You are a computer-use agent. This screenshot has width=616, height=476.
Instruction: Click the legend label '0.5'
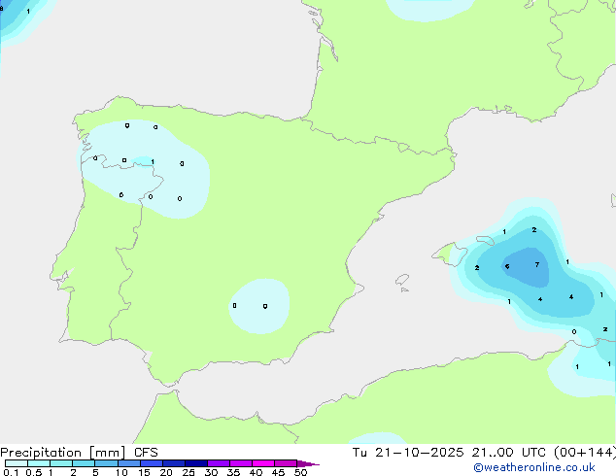click(34, 472)
